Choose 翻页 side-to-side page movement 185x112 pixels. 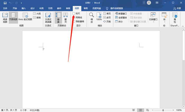coord(65,18)
